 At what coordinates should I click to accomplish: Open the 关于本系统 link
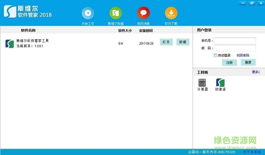pyautogui.click(x=252, y=152)
